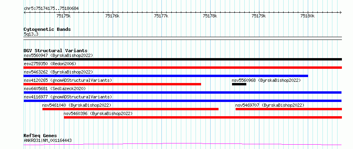This screenshot has height=149, width=353.
Task: Click the red nsv5469707 variant bar
Action: point(289,109)
